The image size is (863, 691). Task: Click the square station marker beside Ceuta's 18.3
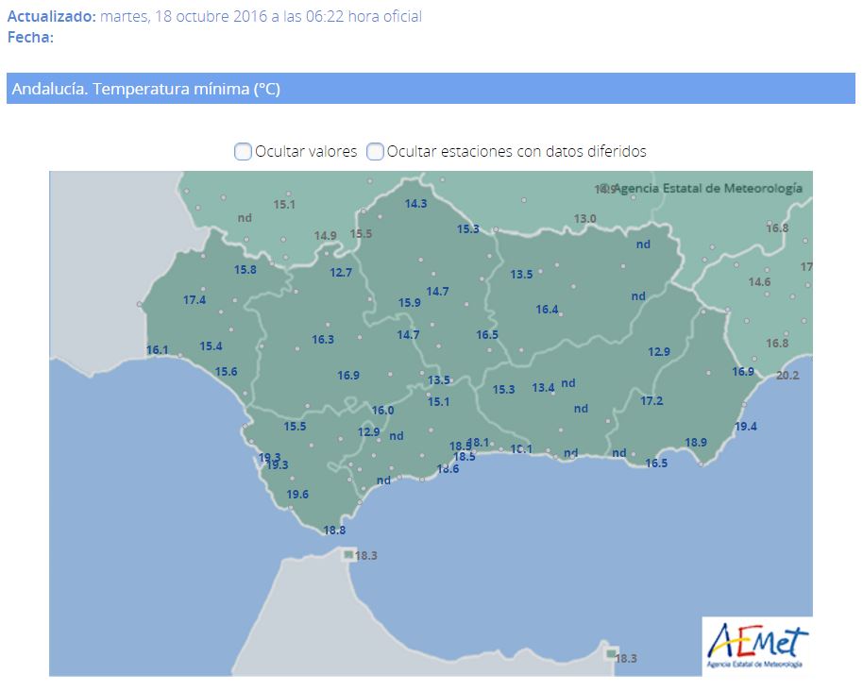click(x=348, y=555)
